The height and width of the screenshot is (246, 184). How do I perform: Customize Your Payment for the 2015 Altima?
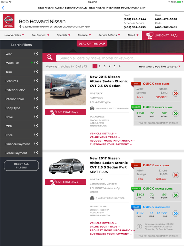[x=111, y=144]
